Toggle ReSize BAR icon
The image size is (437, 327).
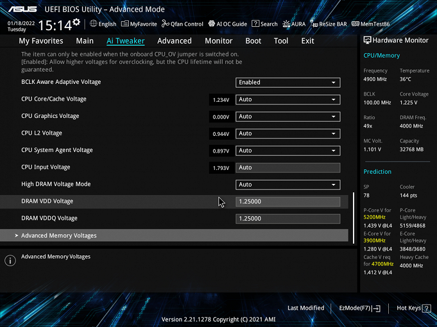click(x=314, y=24)
